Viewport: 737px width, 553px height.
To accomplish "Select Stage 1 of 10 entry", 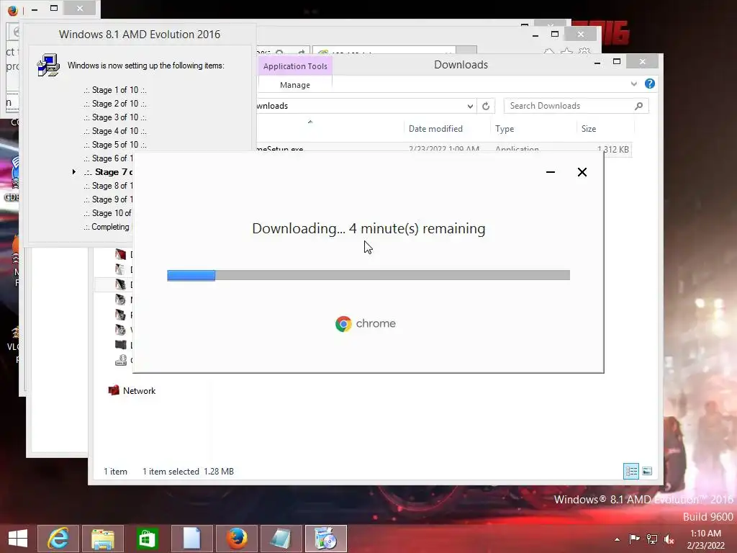I will coord(115,90).
